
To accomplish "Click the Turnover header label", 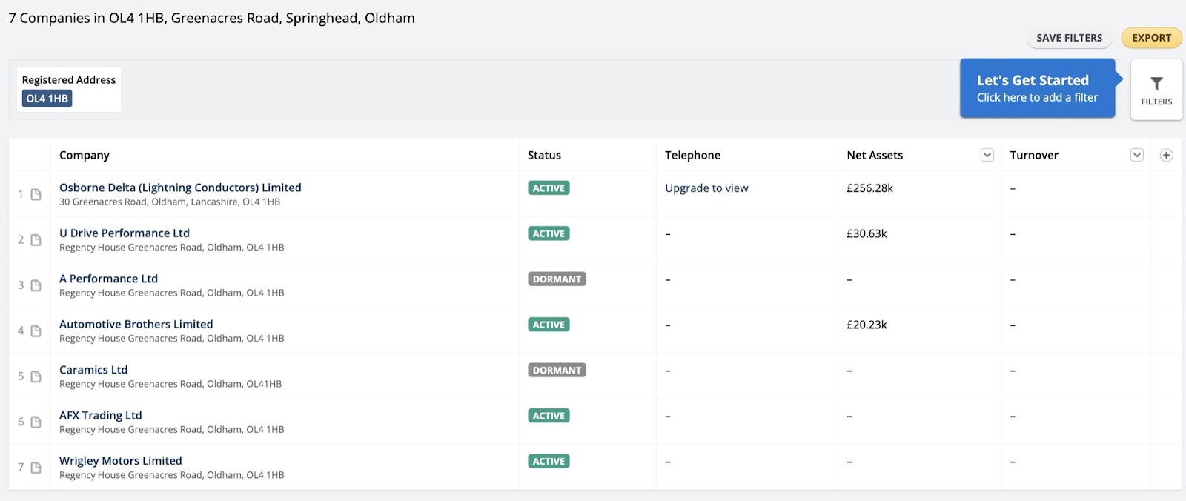I will point(1034,155).
